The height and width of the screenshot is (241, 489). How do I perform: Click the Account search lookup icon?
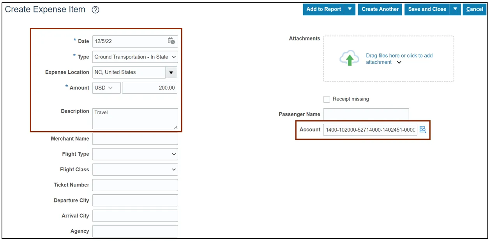point(423,130)
